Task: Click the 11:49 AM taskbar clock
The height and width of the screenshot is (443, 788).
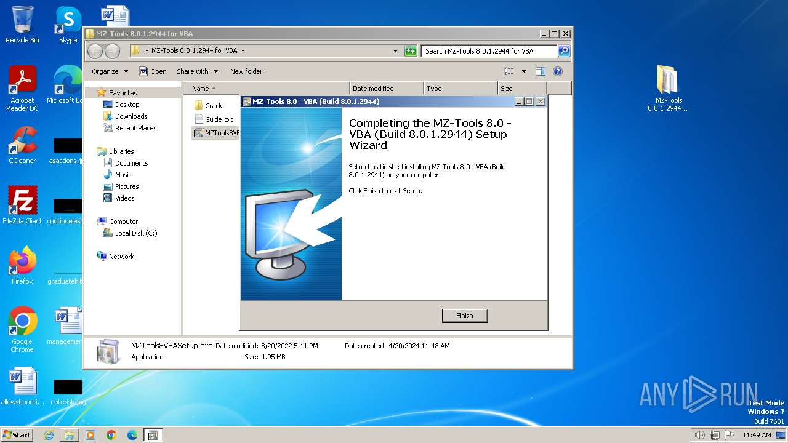Action: point(757,435)
